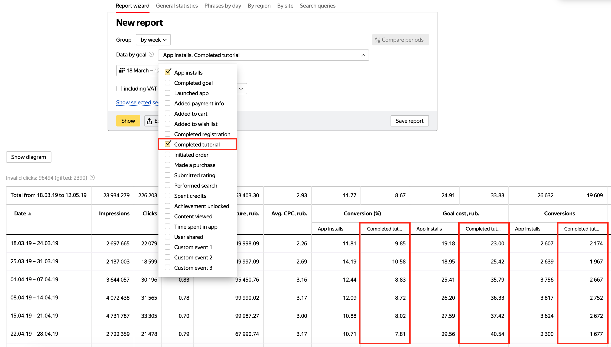Enable the including VAT checkbox

(119, 89)
